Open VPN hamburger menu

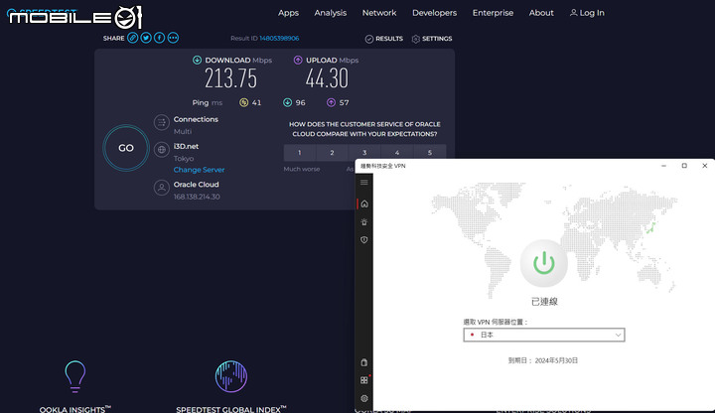pos(363,183)
